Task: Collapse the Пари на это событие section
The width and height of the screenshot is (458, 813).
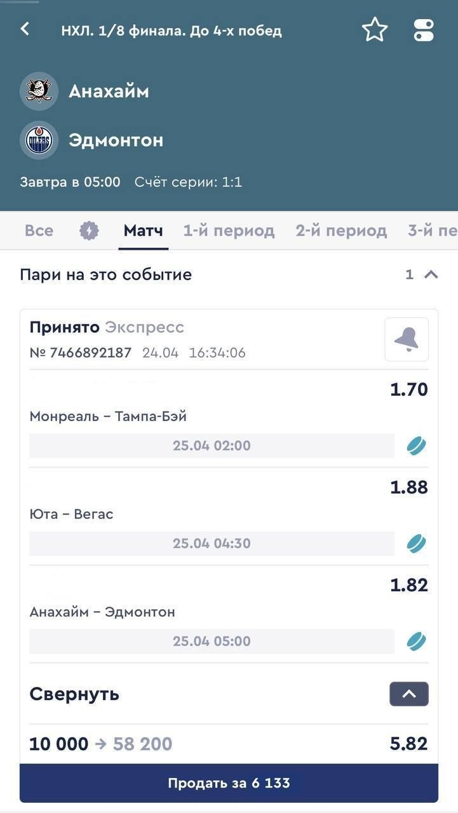Action: coord(431,274)
